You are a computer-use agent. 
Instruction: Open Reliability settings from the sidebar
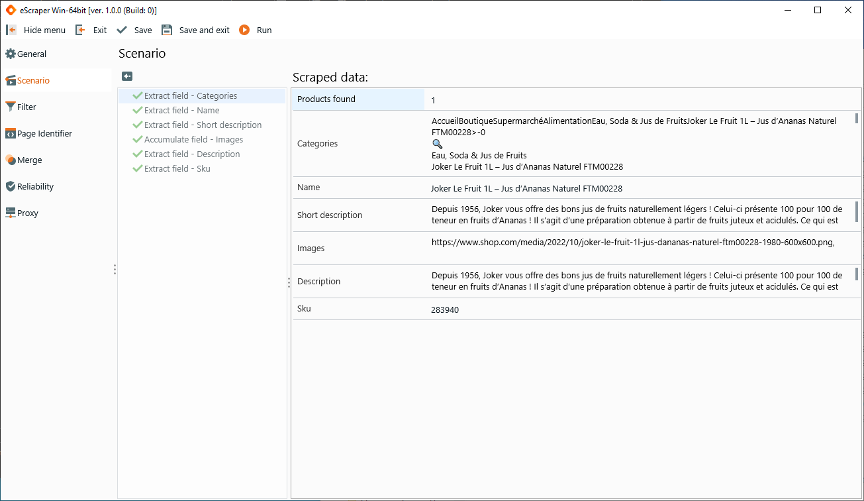[9, 186]
